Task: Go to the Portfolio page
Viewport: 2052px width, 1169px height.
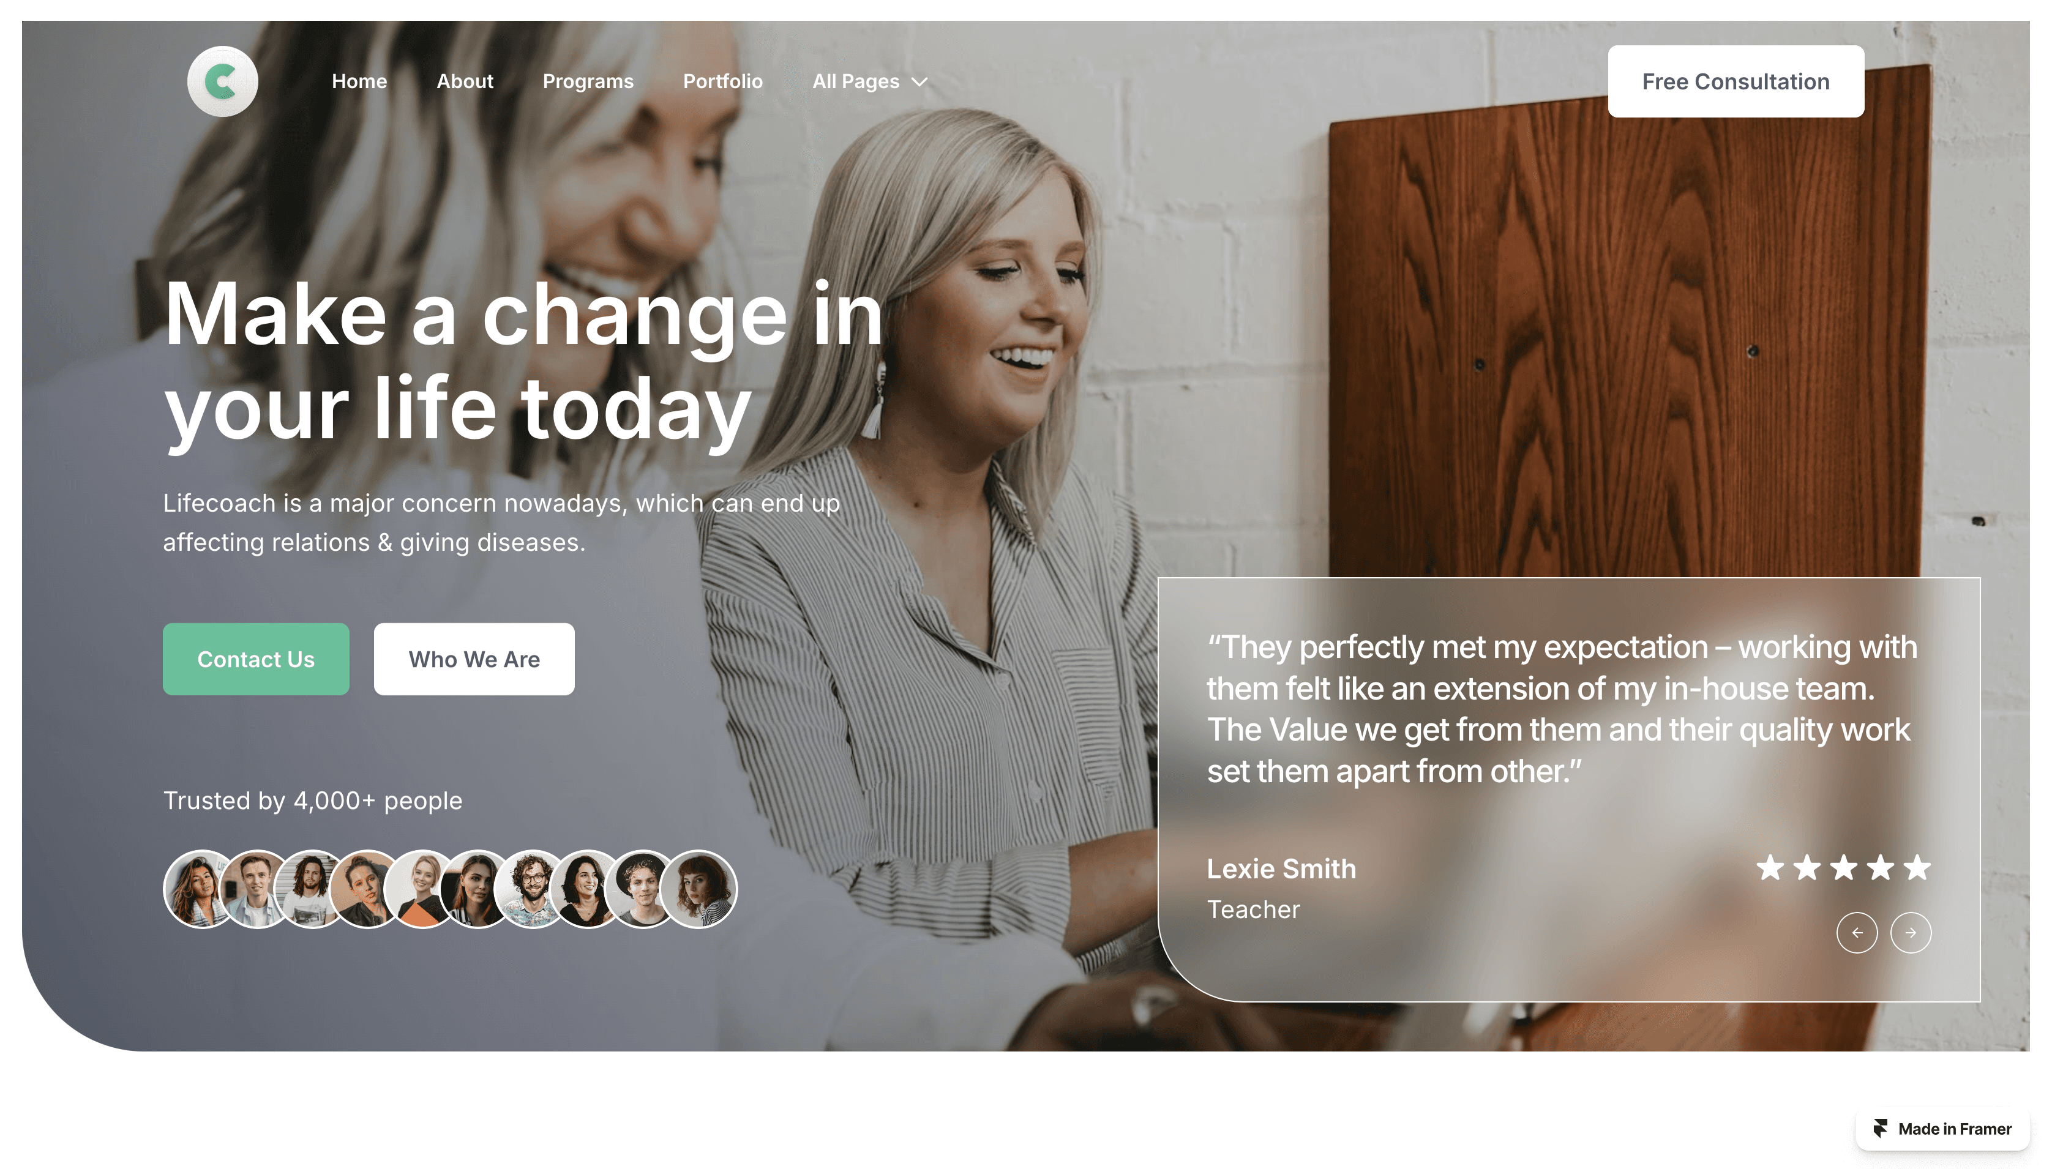Action: (722, 81)
